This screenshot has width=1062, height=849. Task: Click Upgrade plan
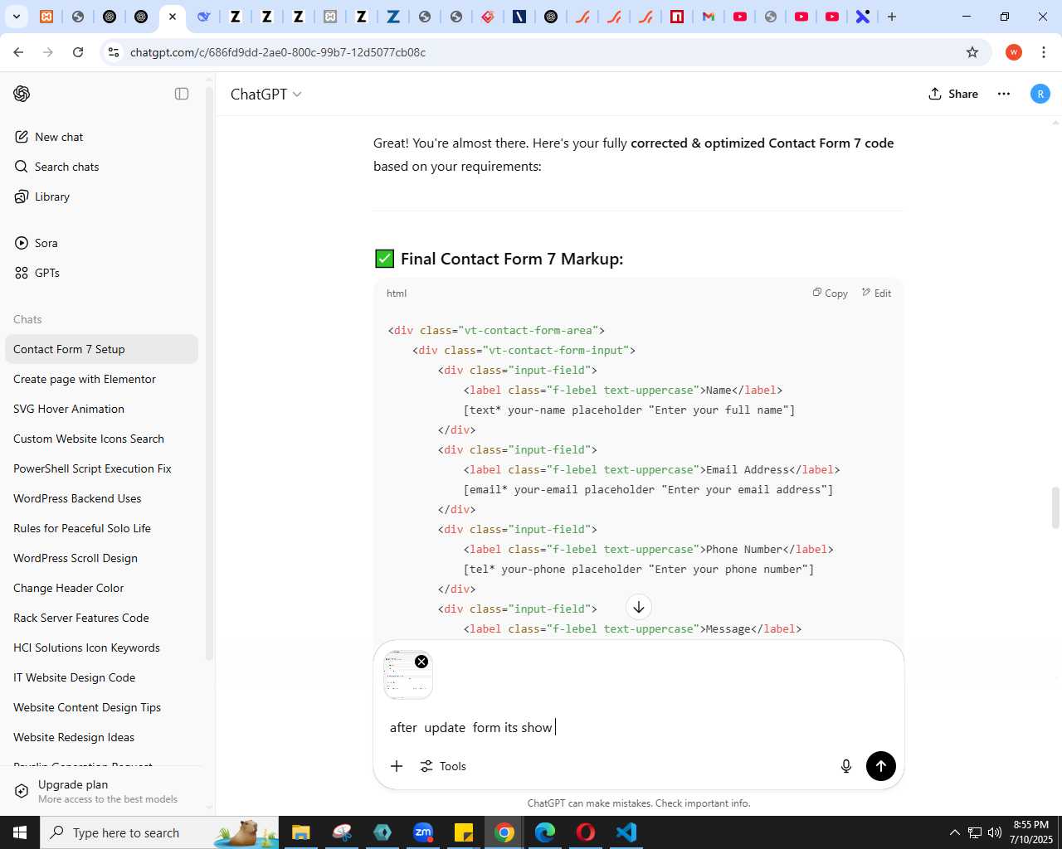coord(101,791)
